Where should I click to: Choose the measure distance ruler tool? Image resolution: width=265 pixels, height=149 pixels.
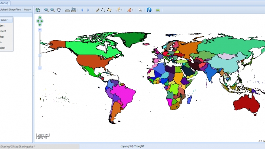pos(67,10)
